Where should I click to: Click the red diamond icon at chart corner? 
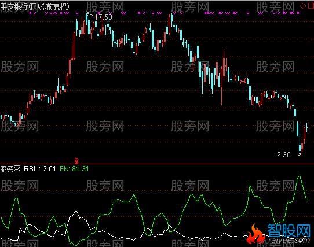pos(303,6)
